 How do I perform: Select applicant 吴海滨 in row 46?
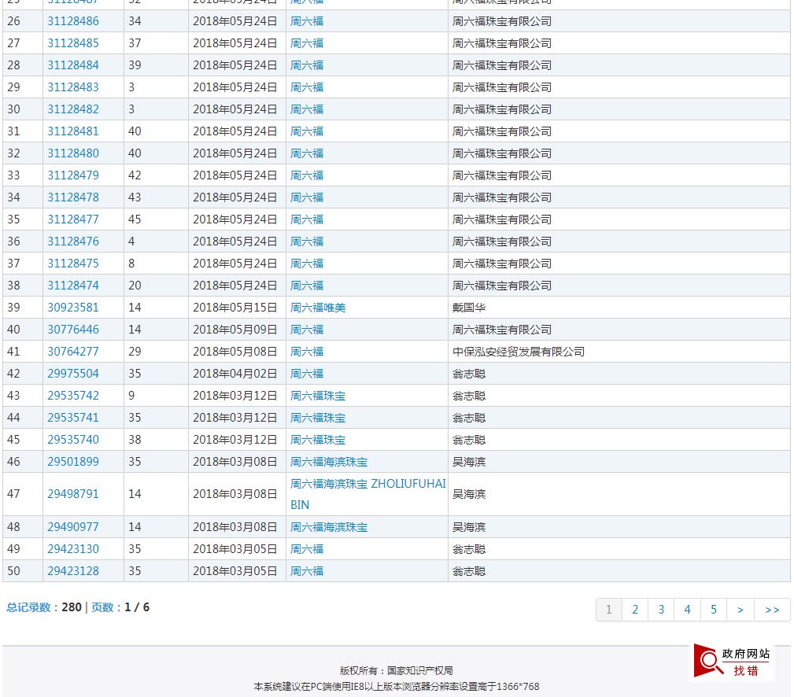coord(469,462)
